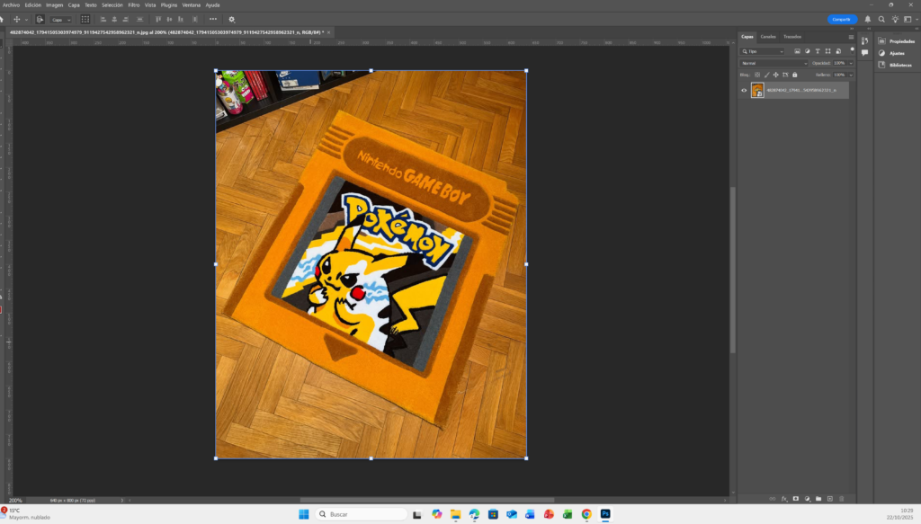Open the Tipo layer filter dropdown

click(x=763, y=51)
